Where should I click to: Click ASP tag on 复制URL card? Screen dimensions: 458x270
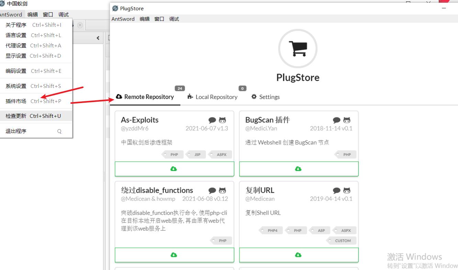coord(320,230)
